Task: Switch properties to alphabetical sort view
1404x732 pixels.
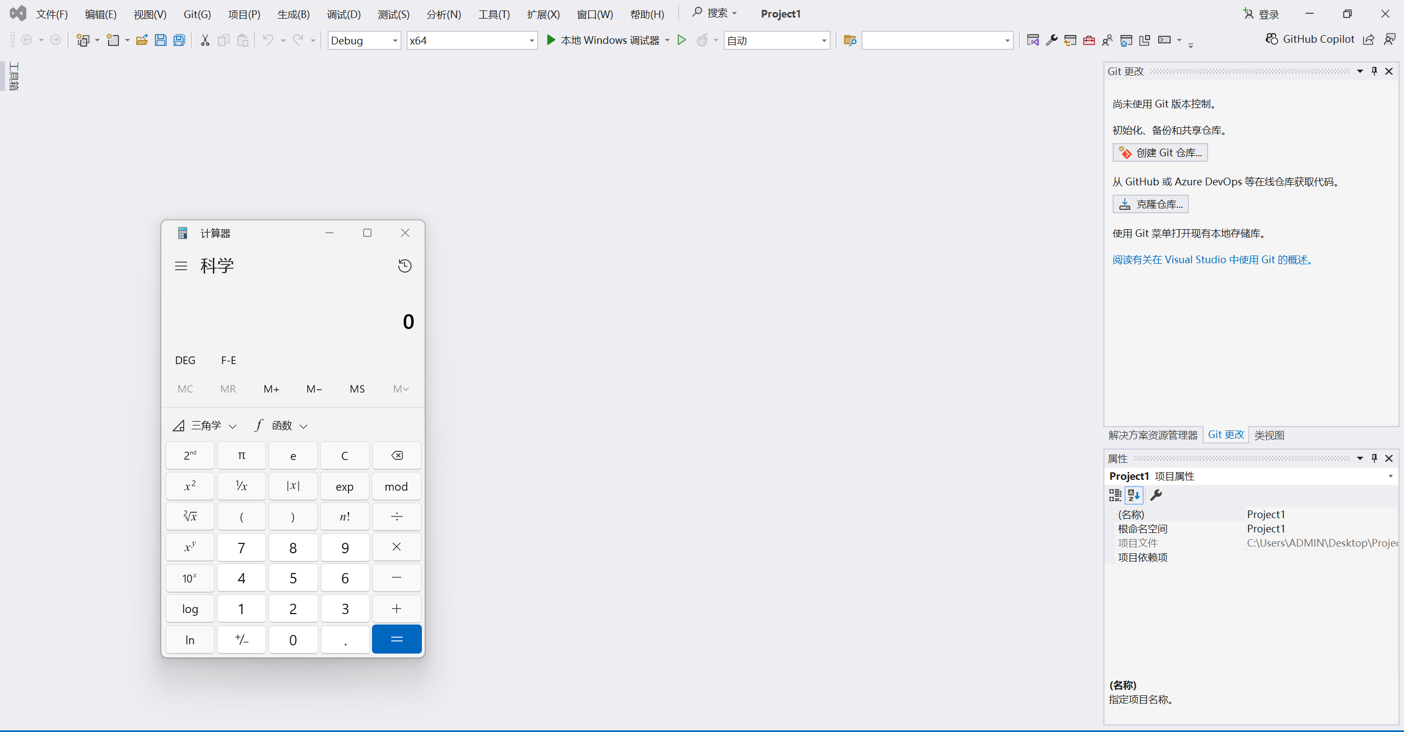Action: click(x=1134, y=495)
